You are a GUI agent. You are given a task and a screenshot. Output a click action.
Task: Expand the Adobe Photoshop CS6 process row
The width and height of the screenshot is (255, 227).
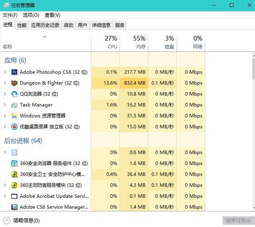tap(5, 72)
